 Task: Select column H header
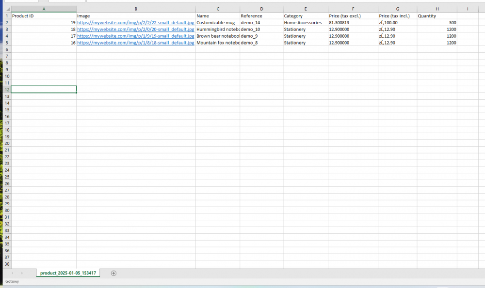click(x=437, y=9)
